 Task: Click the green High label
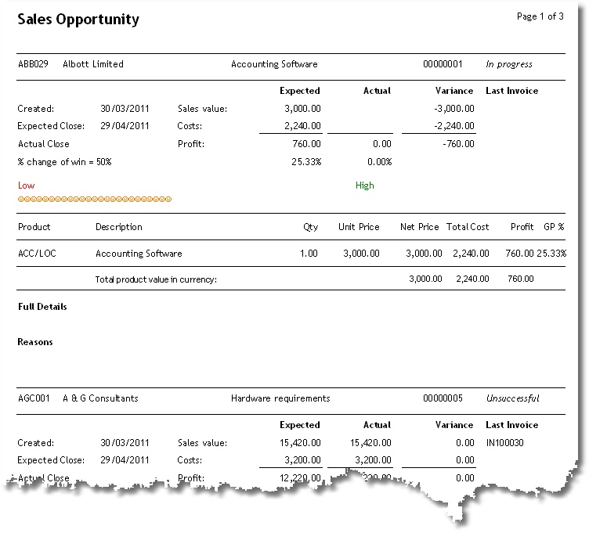(364, 185)
